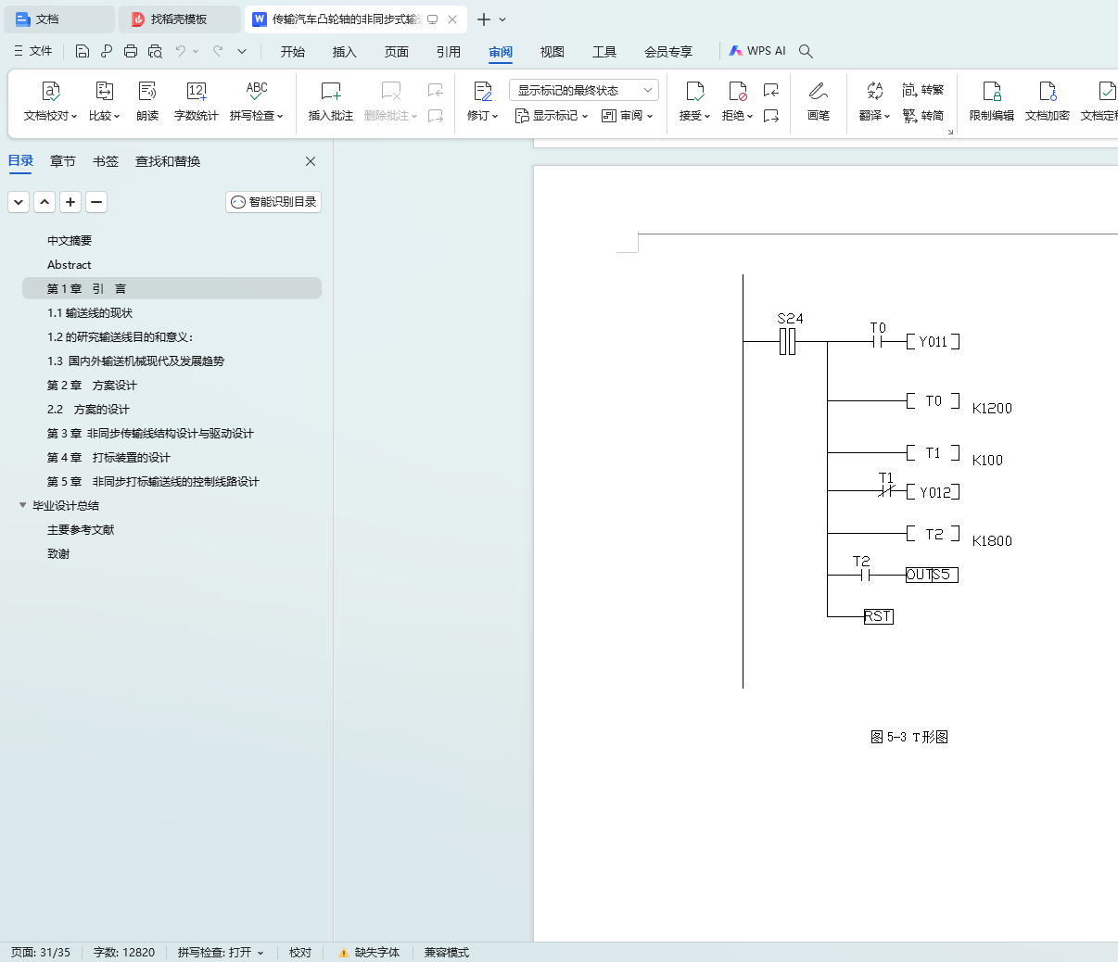Click the down chevron button in outline pane
Image resolution: width=1118 pixels, height=962 pixels.
(19, 201)
